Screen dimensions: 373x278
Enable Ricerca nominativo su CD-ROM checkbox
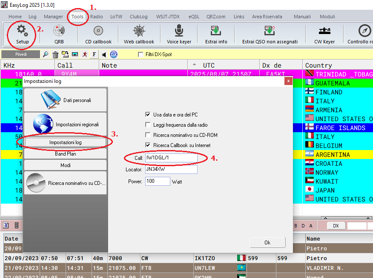coord(148,135)
